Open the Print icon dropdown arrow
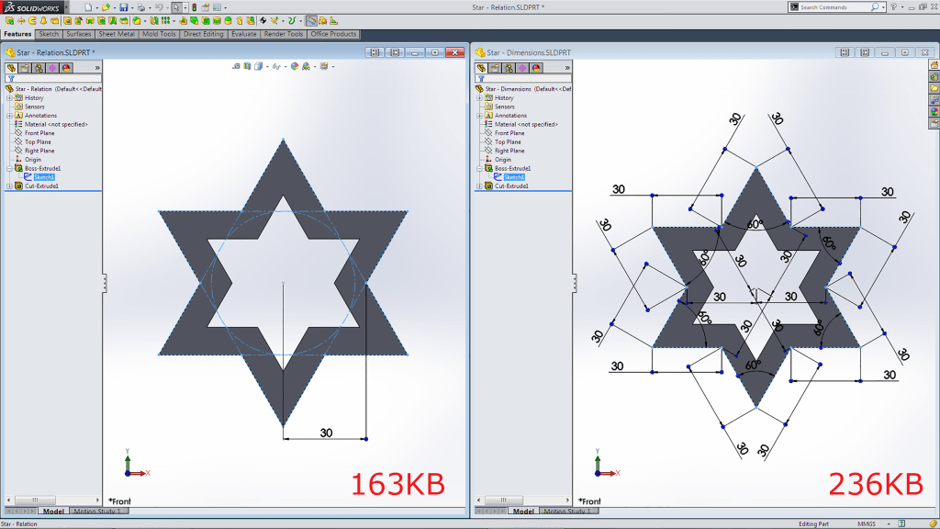Screen dimensions: 940x529 [x=149, y=7]
